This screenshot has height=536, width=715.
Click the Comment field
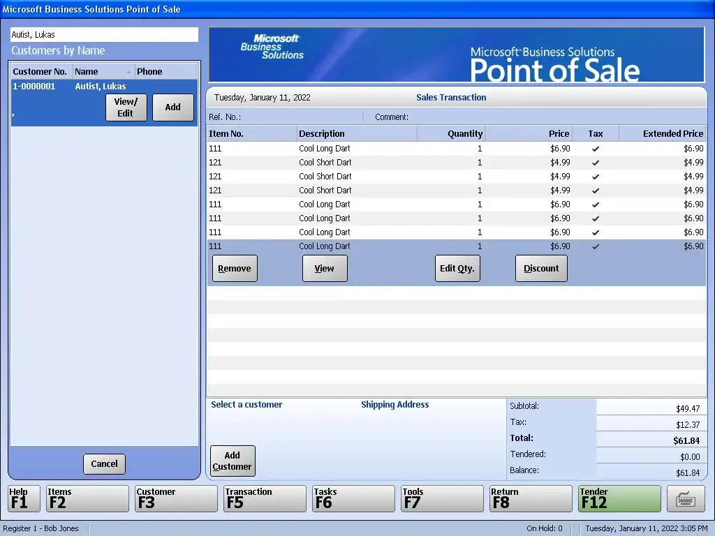coord(540,117)
